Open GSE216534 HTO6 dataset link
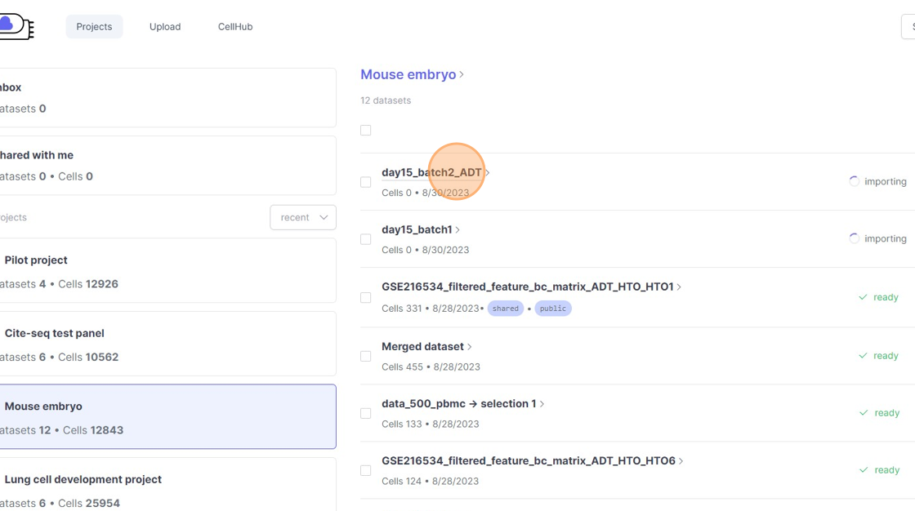This screenshot has height=511, width=915. pyautogui.click(x=528, y=460)
